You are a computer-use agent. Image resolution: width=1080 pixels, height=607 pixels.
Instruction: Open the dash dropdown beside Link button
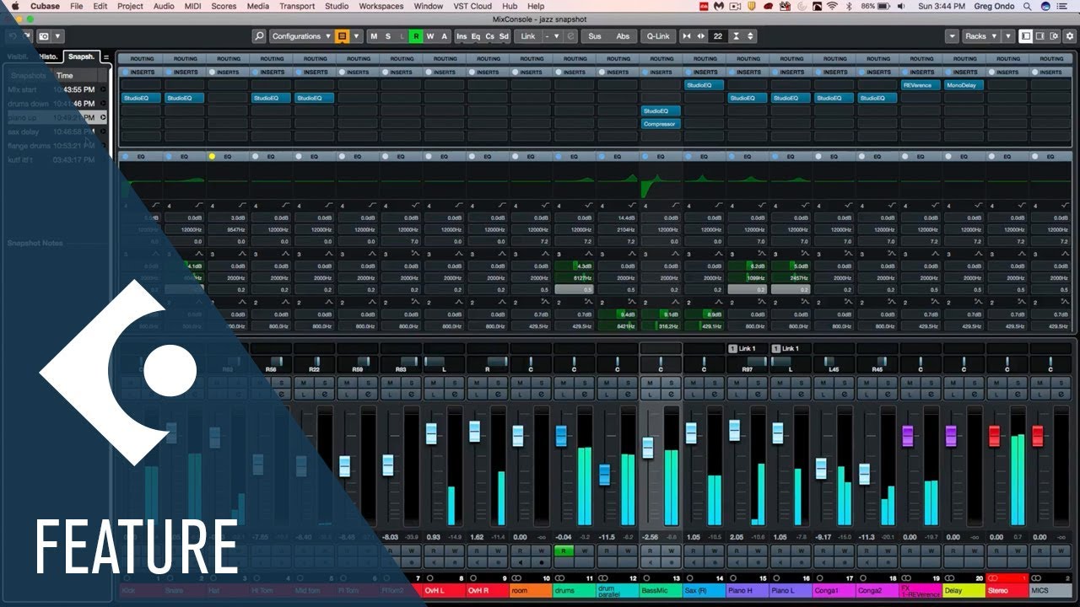coord(551,36)
